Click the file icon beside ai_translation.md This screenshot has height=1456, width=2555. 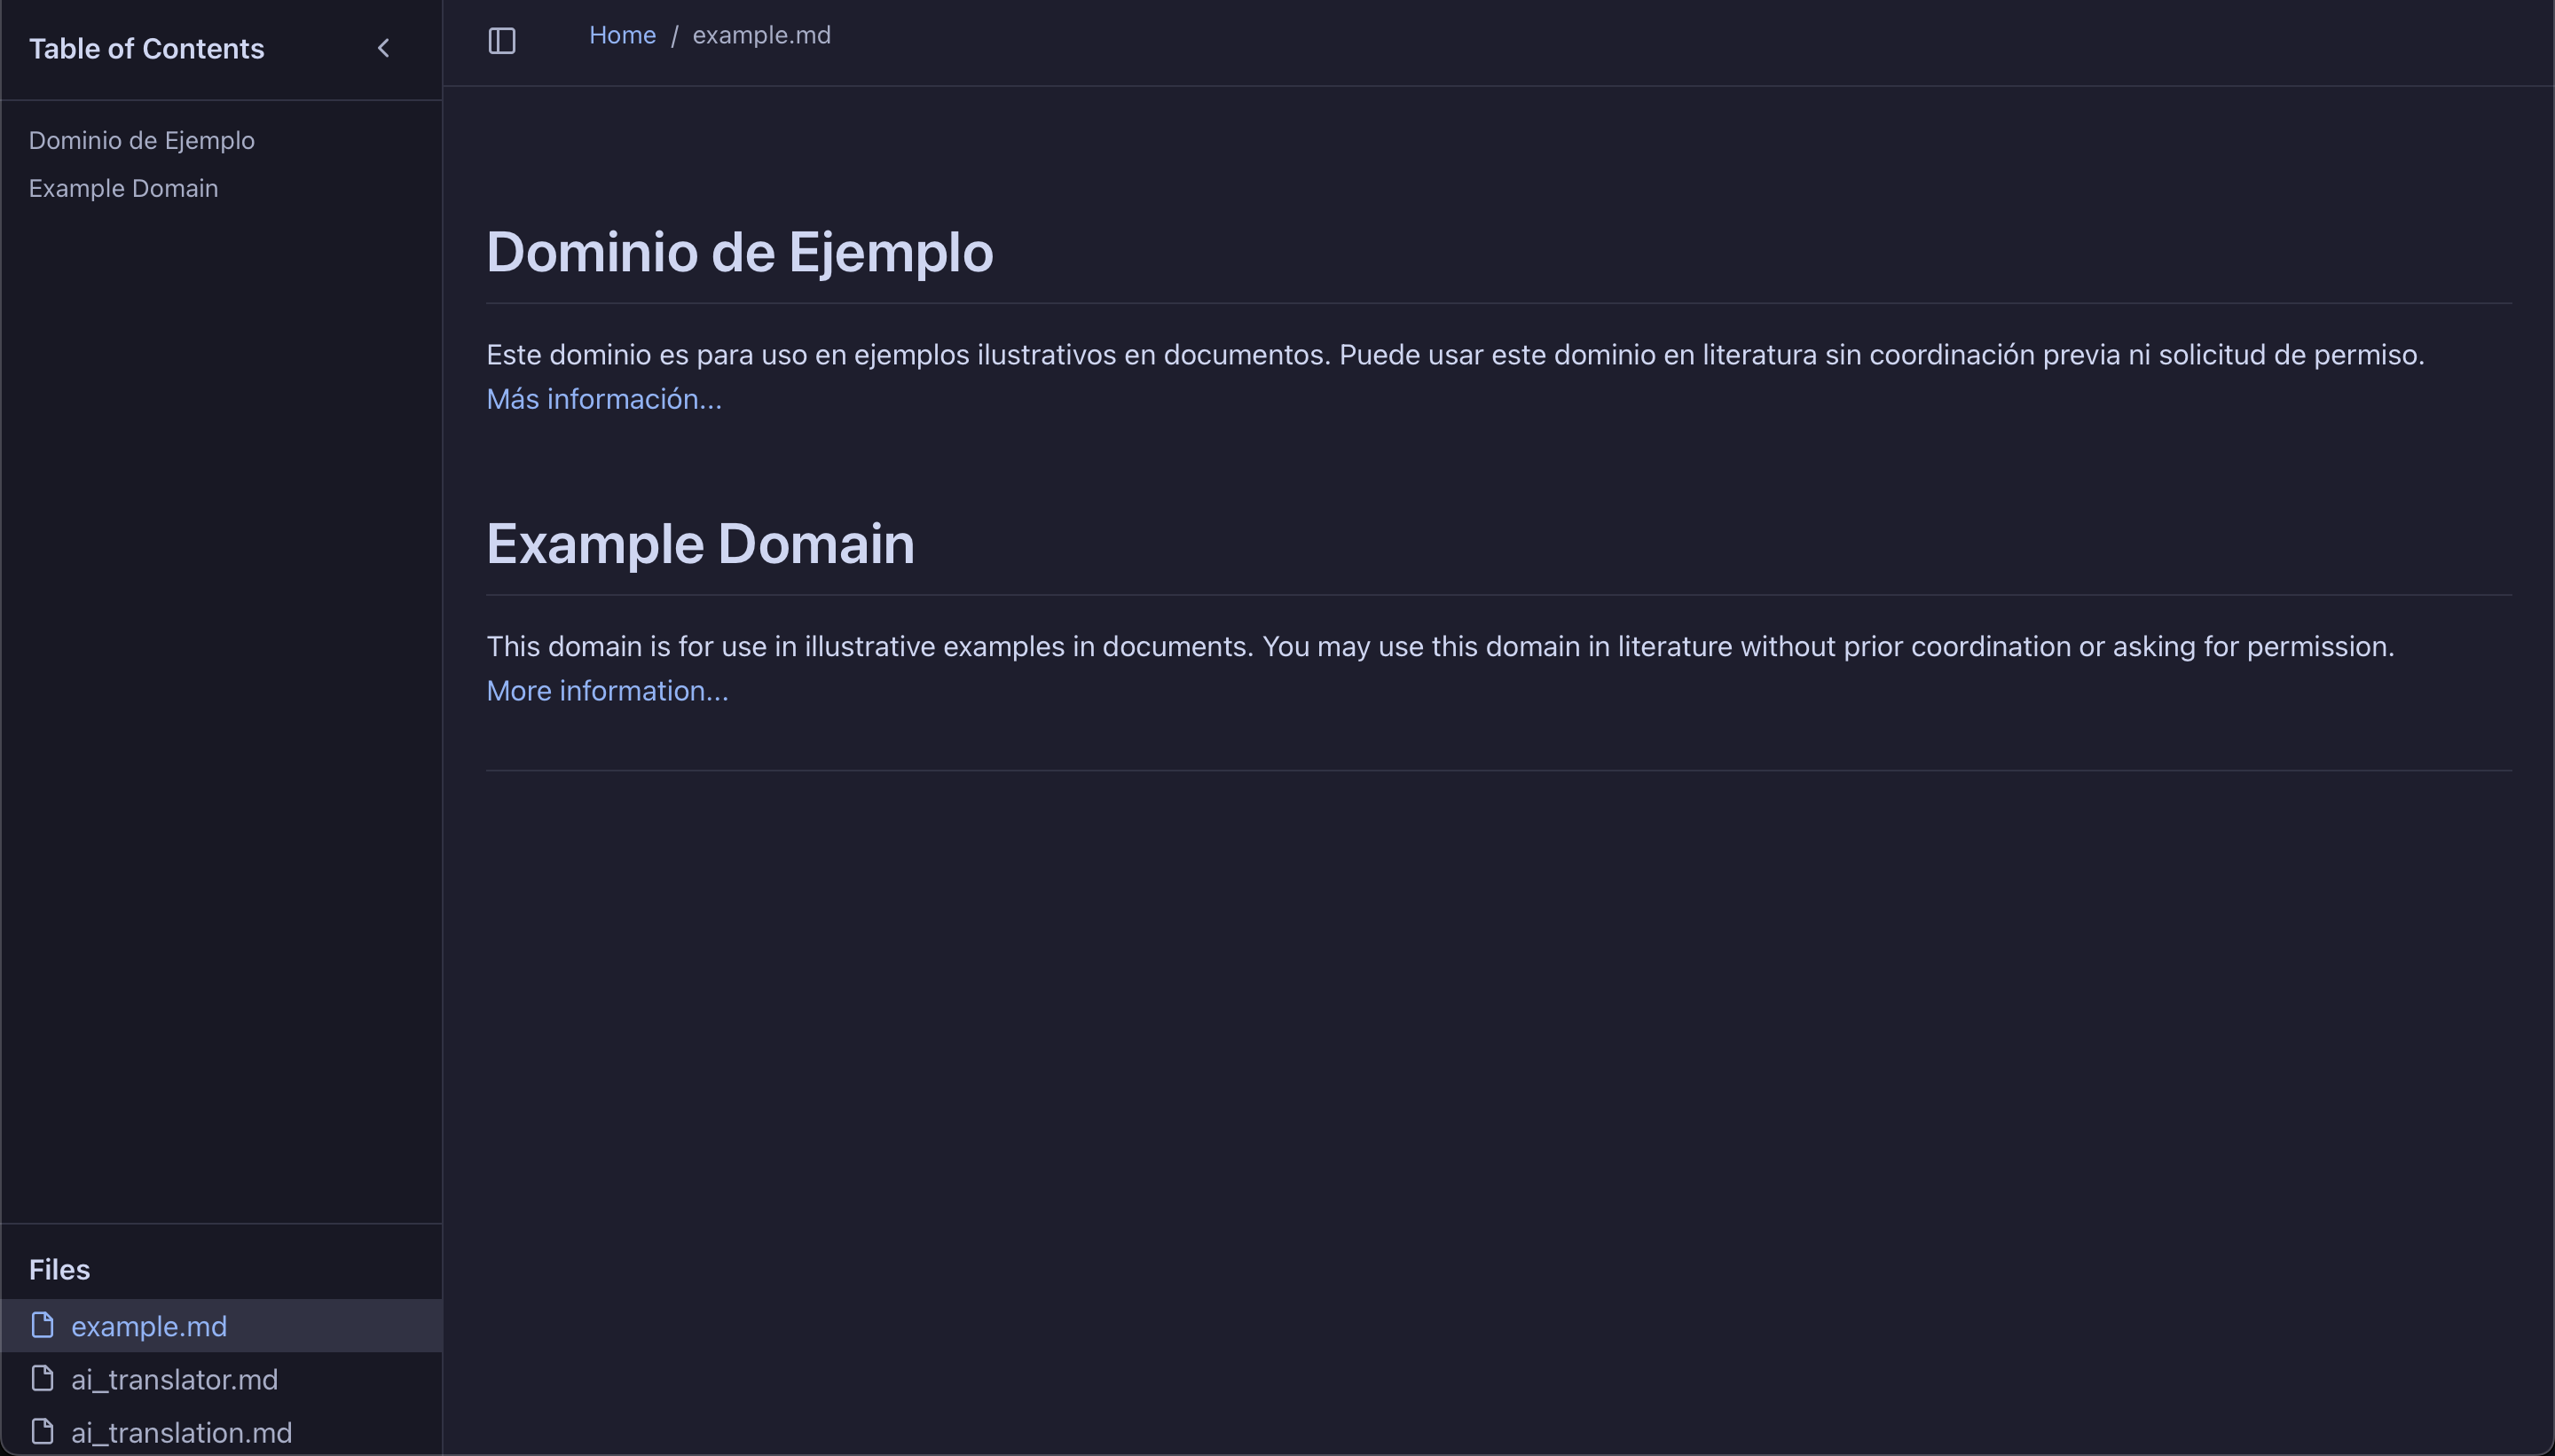42,1431
